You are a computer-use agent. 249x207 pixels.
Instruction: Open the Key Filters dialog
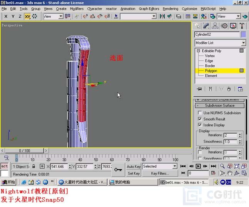coord(160,174)
